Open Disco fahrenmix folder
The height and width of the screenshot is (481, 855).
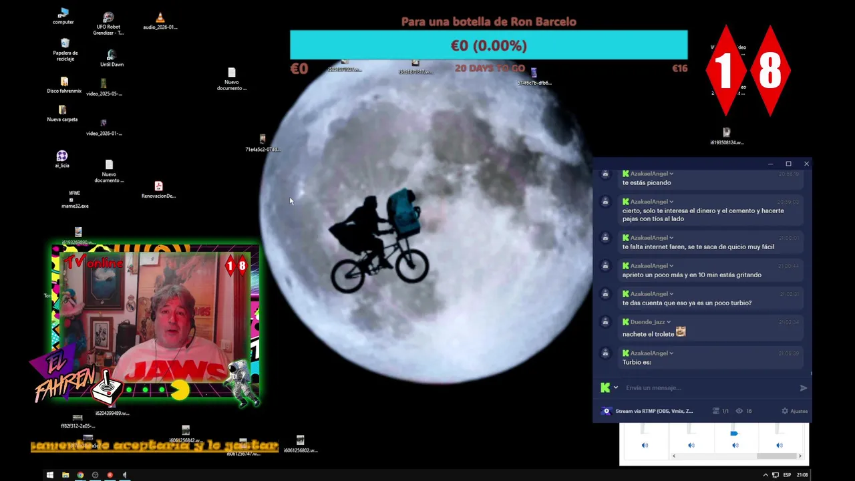tap(64, 86)
